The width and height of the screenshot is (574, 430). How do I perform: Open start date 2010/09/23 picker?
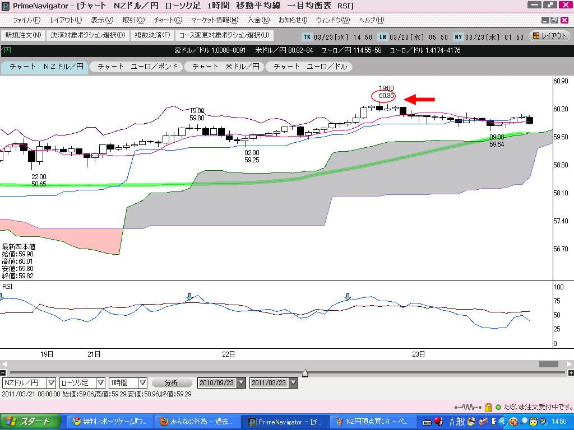(x=241, y=383)
